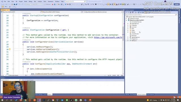This screenshot has height=102, width=181.
Task: Expand the Script Documents node
Action: (126, 18)
